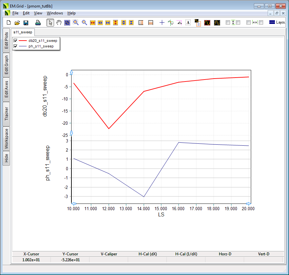Expand the Edit Plots side panel
289x275 pixels.
6,40
